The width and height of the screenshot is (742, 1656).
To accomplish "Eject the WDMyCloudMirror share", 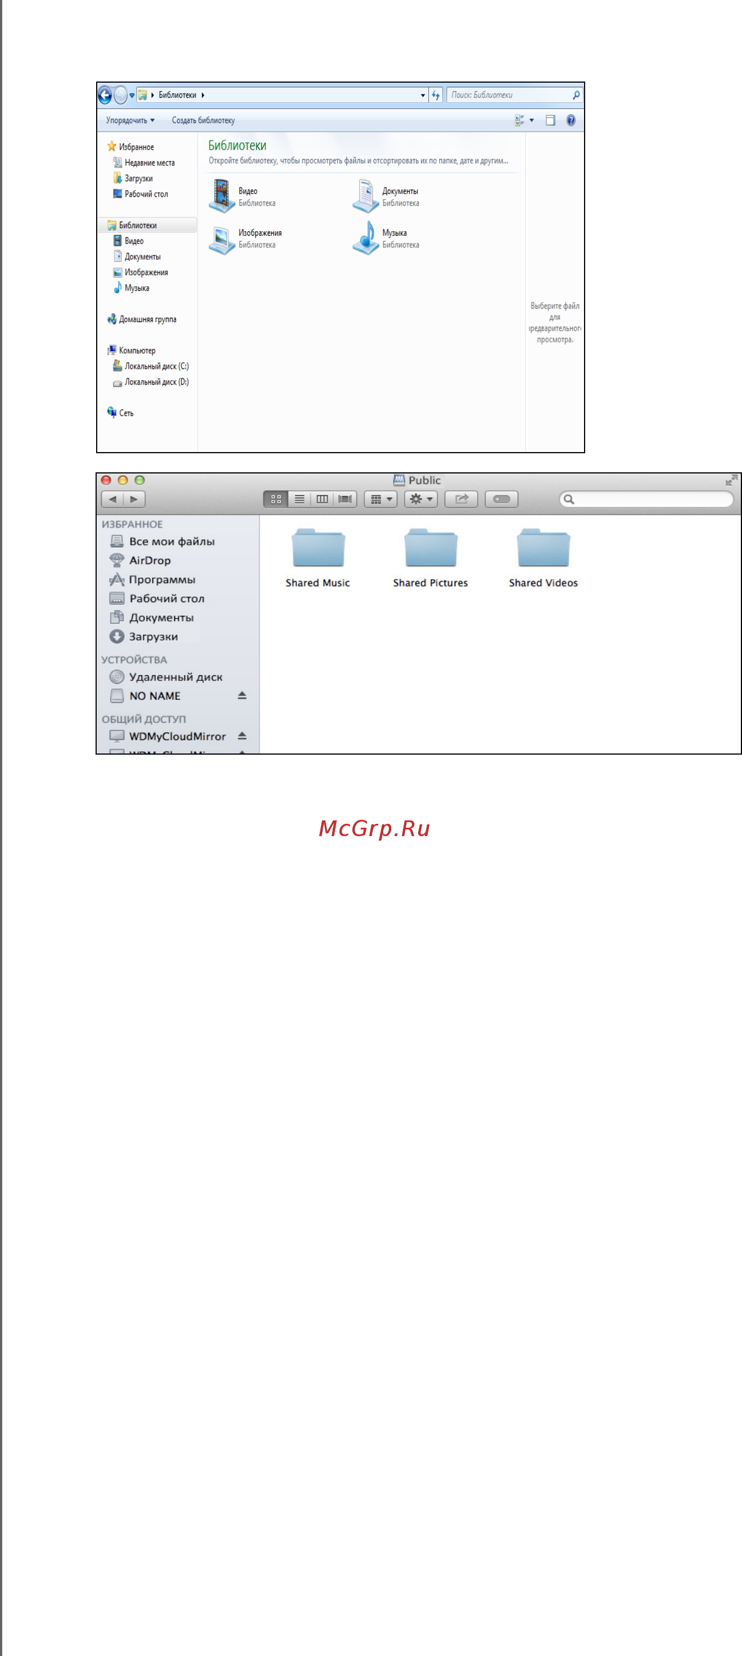I will tap(242, 736).
